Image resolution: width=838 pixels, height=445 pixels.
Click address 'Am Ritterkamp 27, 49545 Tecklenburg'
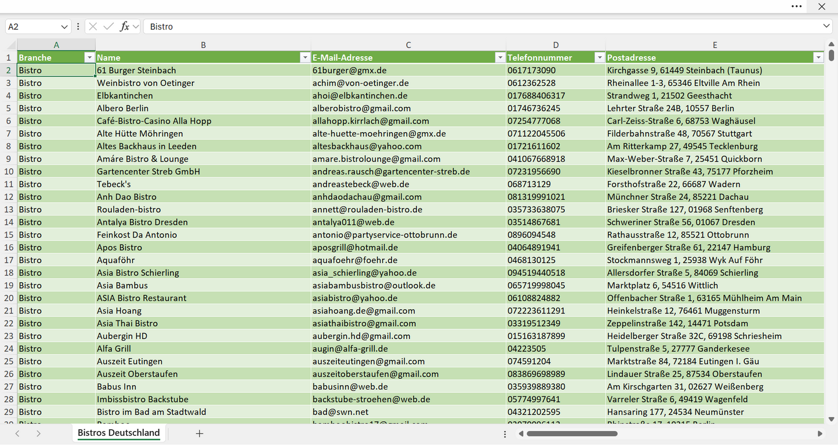tap(715, 147)
